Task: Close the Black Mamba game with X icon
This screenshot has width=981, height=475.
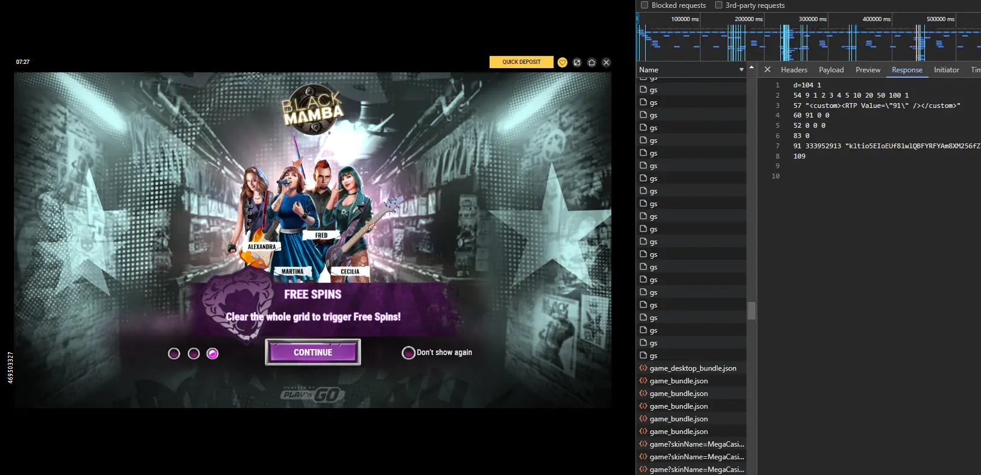Action: point(607,62)
